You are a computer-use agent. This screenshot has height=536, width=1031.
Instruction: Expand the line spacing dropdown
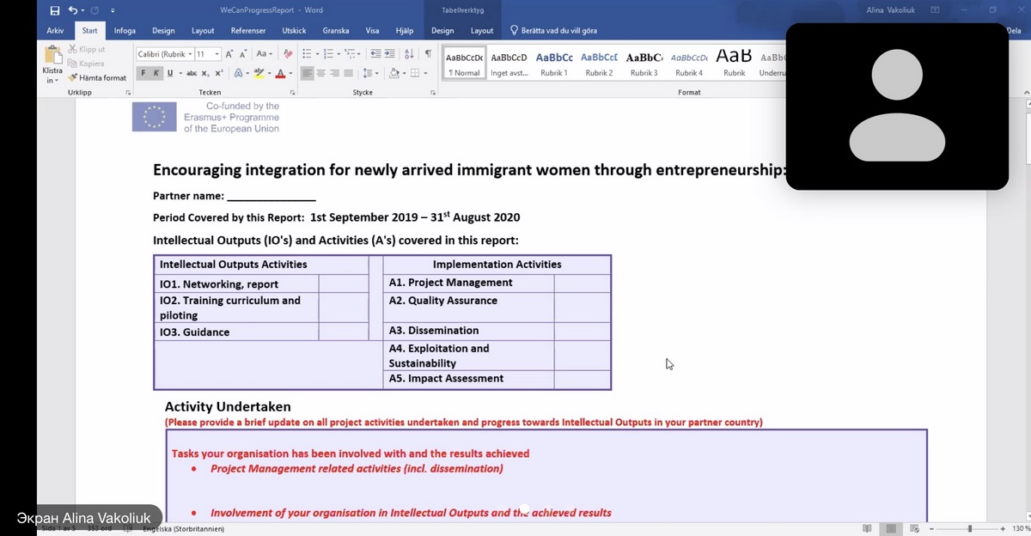coord(370,73)
